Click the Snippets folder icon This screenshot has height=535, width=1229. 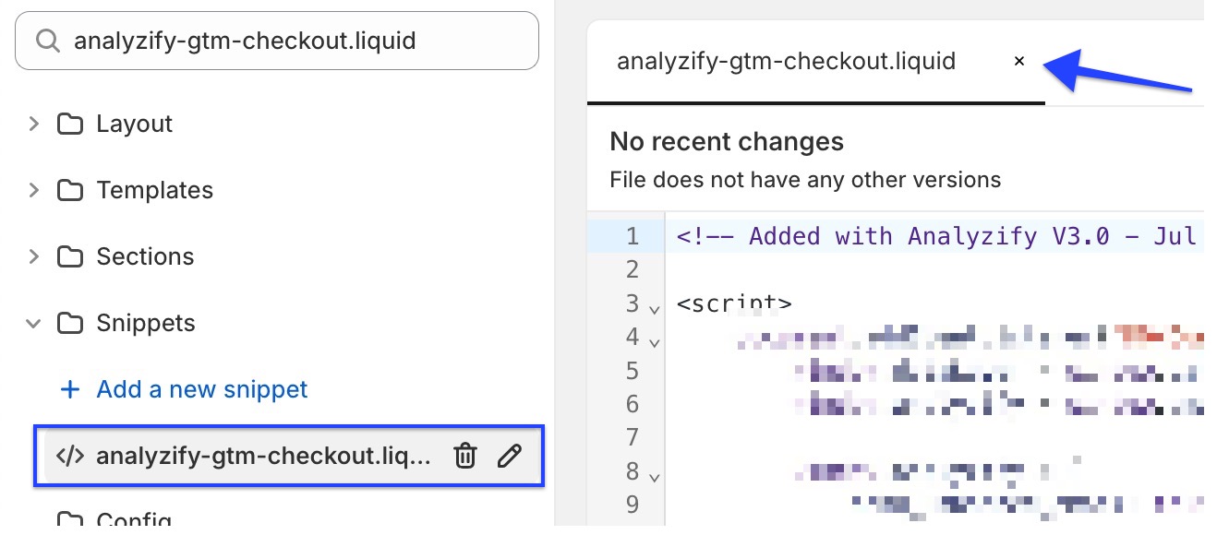click(x=70, y=323)
